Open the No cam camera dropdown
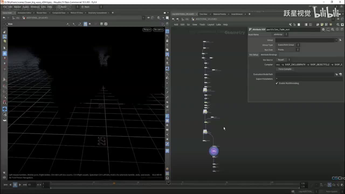The height and width of the screenshot is (194, 345). tap(158, 30)
